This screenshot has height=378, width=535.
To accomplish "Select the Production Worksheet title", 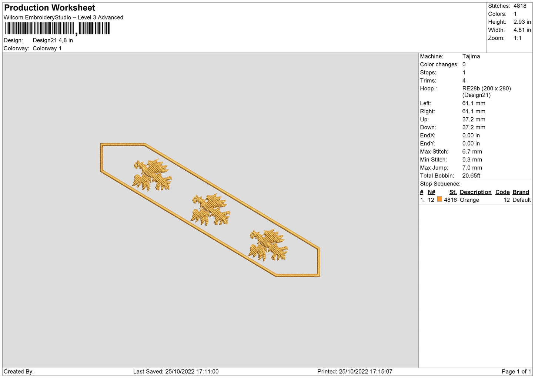I will (x=50, y=8).
